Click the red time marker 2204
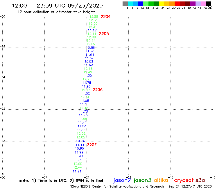 [105, 17]
